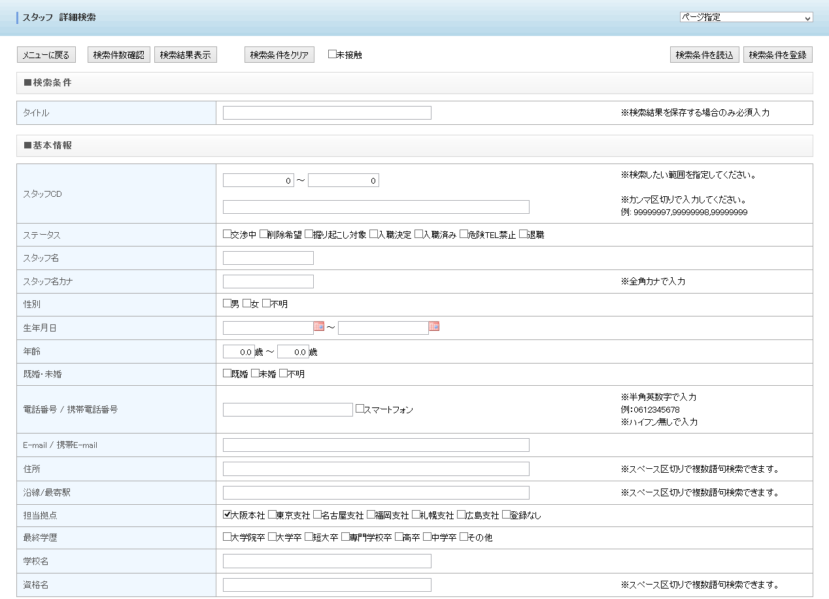The height and width of the screenshot is (599, 829).
Task: Click the ※全角カナで入力 note
Action: point(652,281)
